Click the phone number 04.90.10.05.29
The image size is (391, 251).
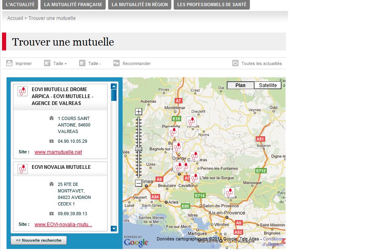(x=72, y=141)
